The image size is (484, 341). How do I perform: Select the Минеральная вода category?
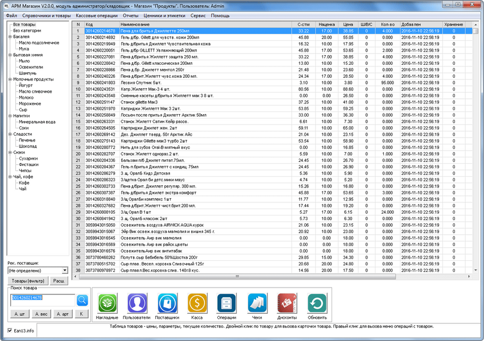(x=37, y=122)
